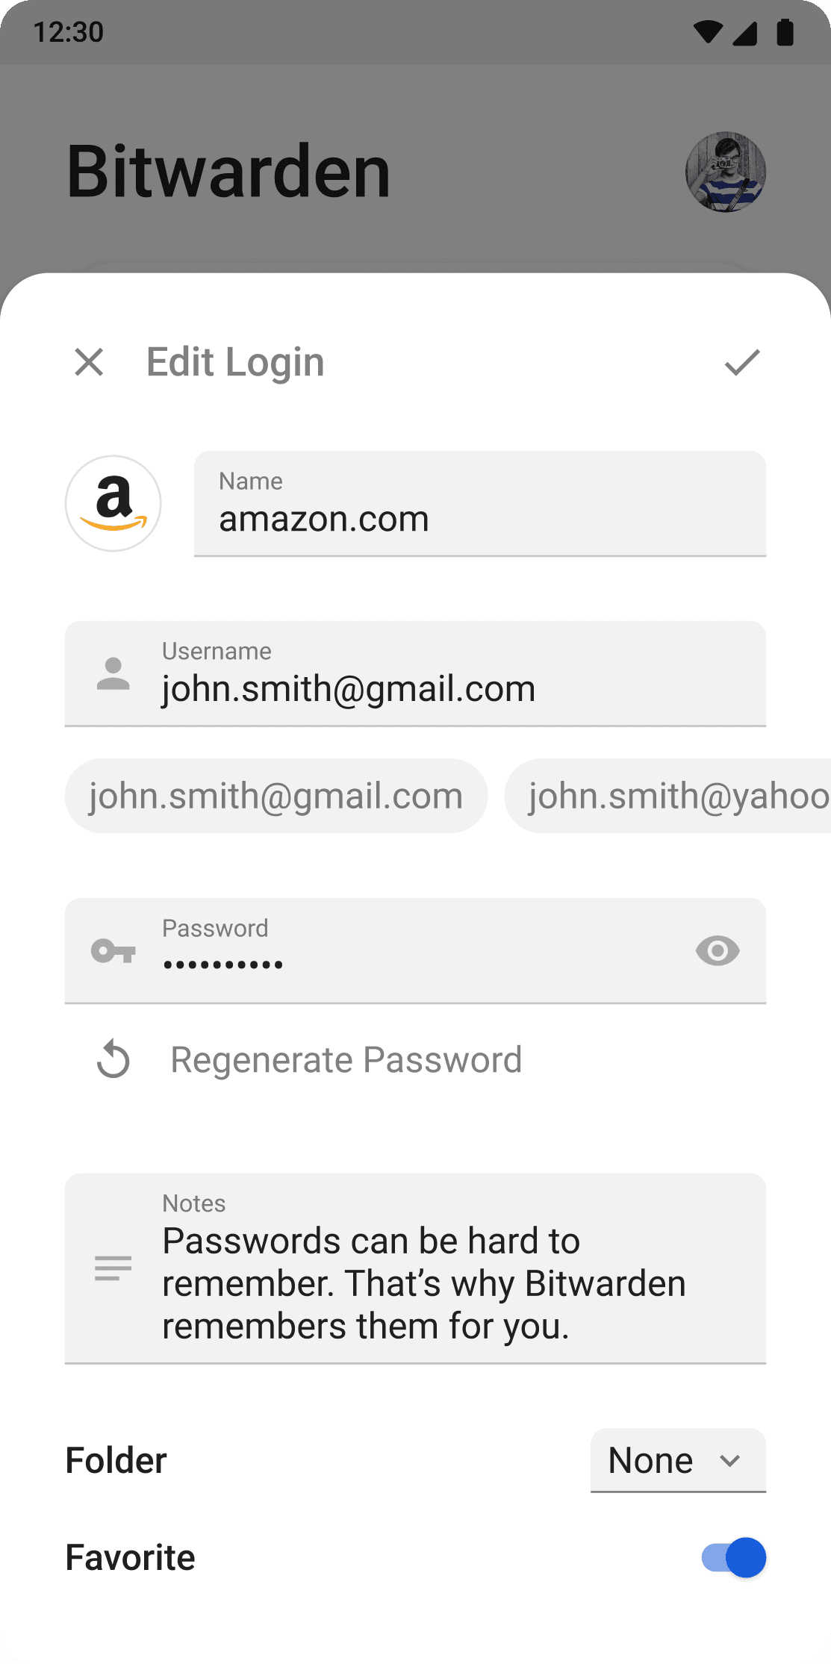This screenshot has width=831, height=1664.
Task: Tap the Regenerate Password text
Action: tap(346, 1059)
